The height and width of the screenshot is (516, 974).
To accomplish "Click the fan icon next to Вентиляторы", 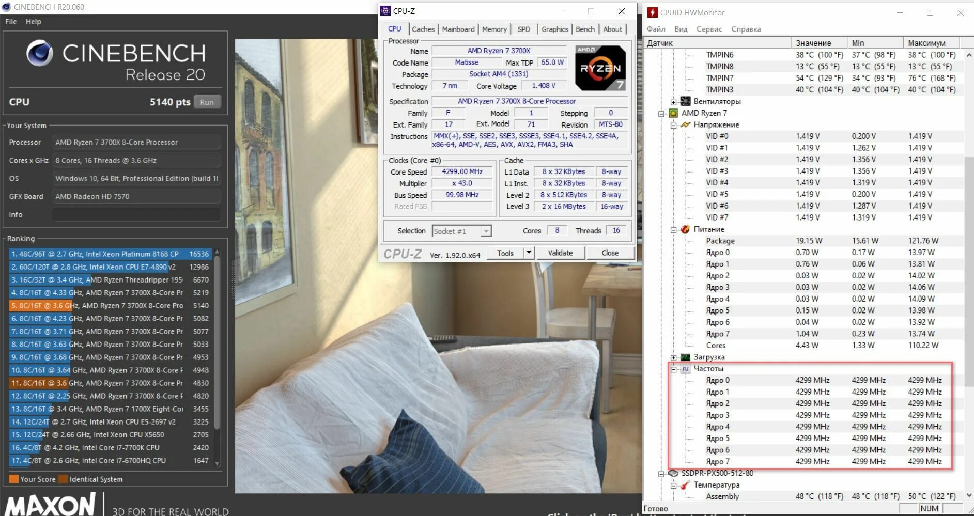I will tap(686, 101).
